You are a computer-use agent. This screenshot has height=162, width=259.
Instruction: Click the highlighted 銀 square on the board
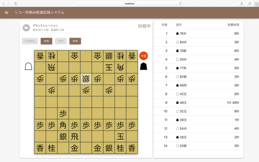coord(86,79)
